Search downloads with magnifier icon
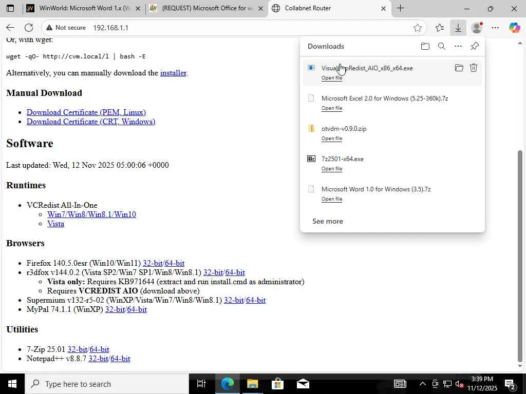This screenshot has width=526, height=394. pos(442,46)
